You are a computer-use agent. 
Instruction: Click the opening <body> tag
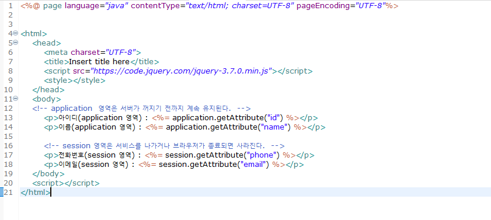point(47,99)
